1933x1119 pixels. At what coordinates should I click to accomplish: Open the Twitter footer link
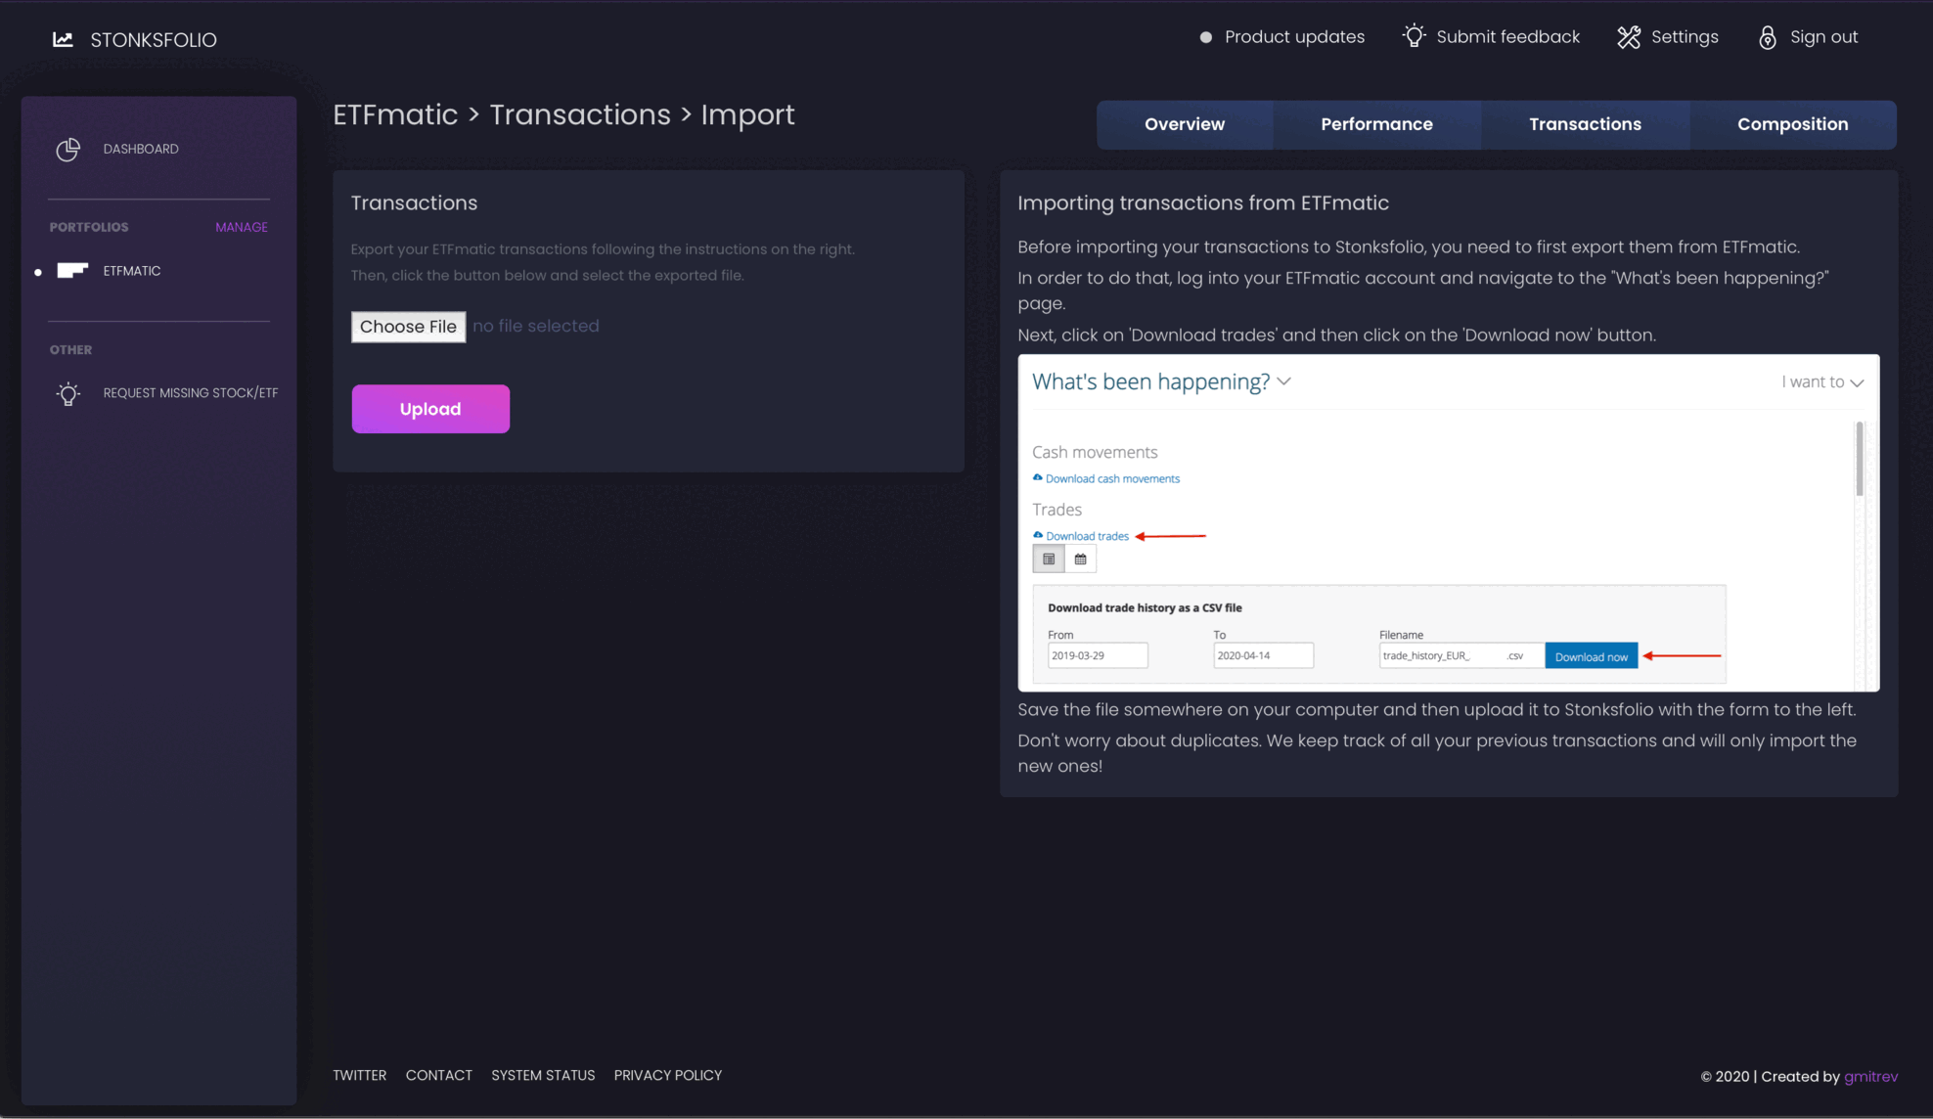point(360,1075)
